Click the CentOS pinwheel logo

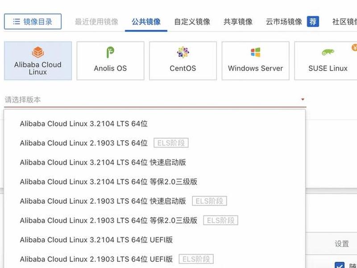coord(183,52)
